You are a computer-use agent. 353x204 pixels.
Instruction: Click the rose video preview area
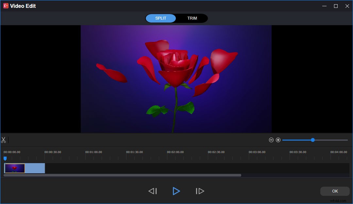click(176, 78)
